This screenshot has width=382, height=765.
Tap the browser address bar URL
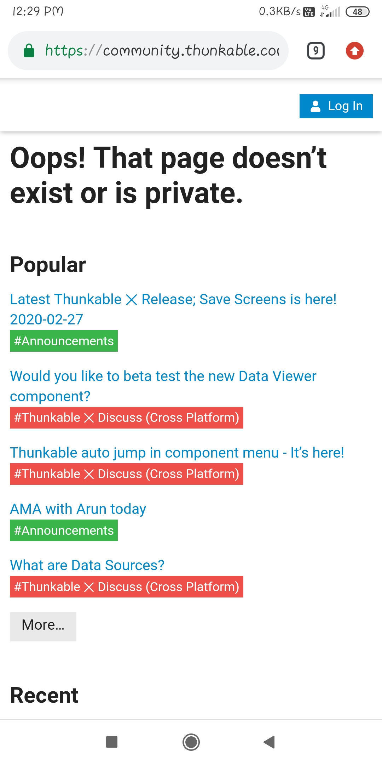[x=162, y=51]
